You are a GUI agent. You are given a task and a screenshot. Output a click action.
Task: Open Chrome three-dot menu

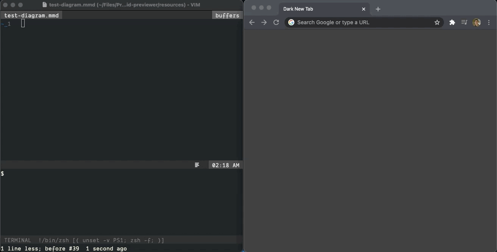tap(489, 22)
